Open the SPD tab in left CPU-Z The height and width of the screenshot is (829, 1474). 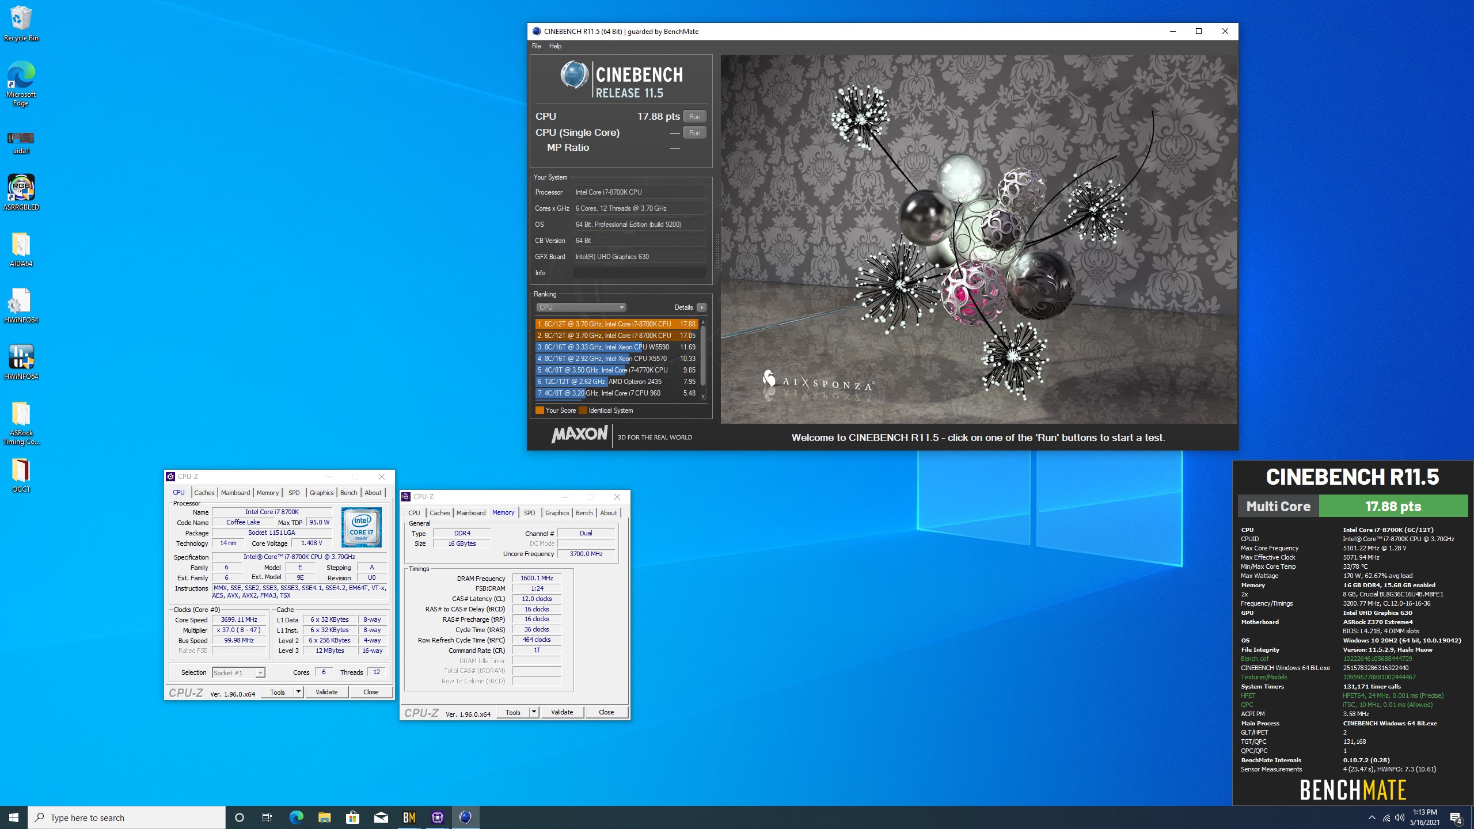[294, 493]
